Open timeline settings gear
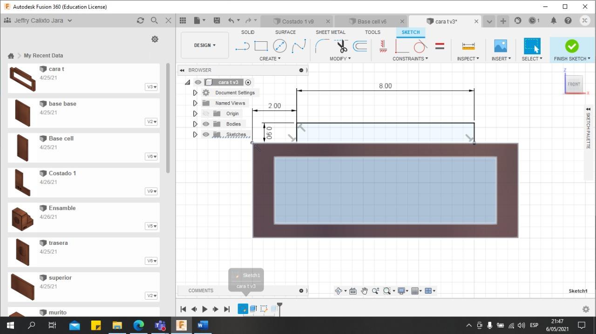596x334 pixels. pyautogui.click(x=586, y=309)
